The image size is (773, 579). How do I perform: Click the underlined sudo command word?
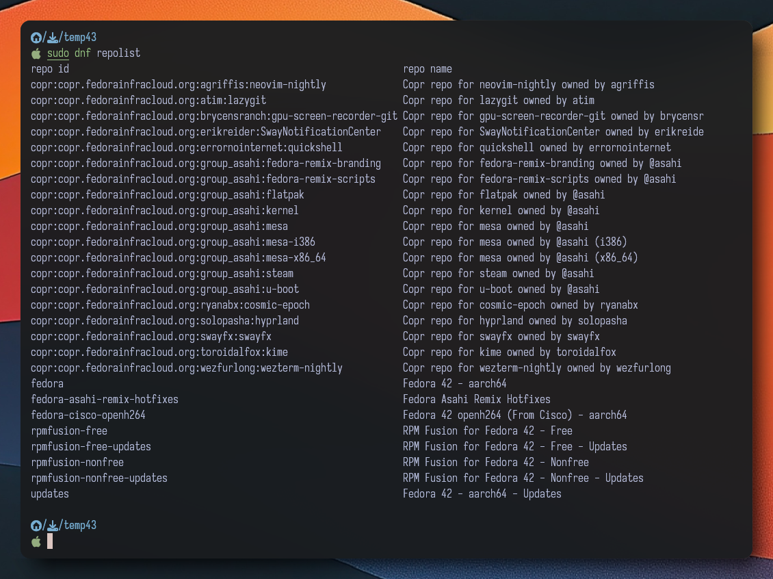click(x=57, y=53)
